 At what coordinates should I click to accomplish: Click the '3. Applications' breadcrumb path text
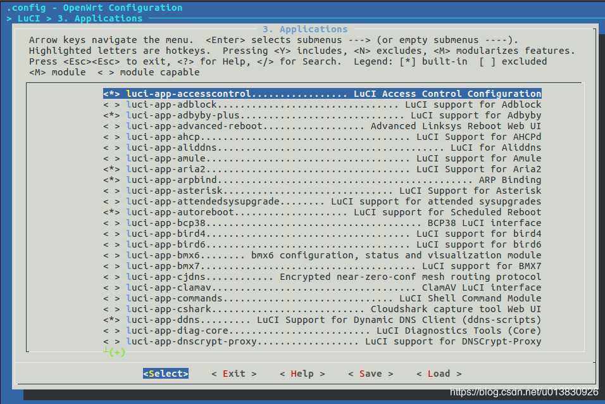pyautogui.click(x=100, y=18)
